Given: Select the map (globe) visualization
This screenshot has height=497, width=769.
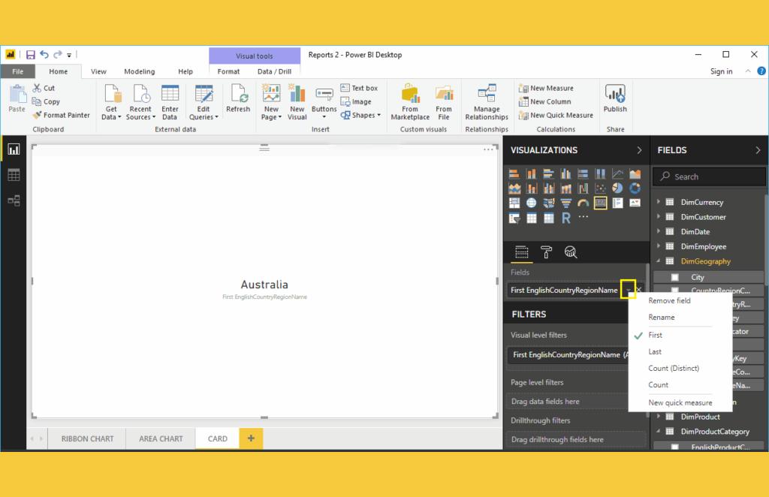Looking at the screenshot, I should tap(531, 203).
